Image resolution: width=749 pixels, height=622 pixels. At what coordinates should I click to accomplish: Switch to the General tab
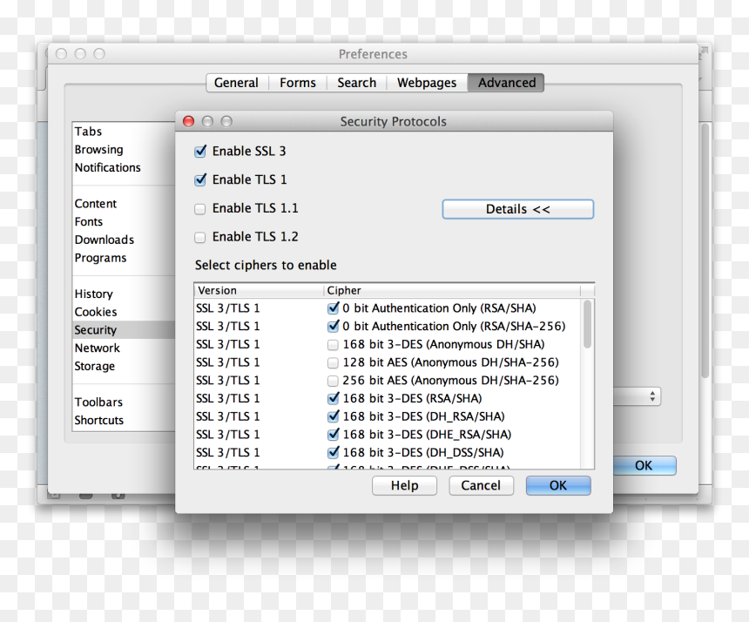[x=236, y=83]
